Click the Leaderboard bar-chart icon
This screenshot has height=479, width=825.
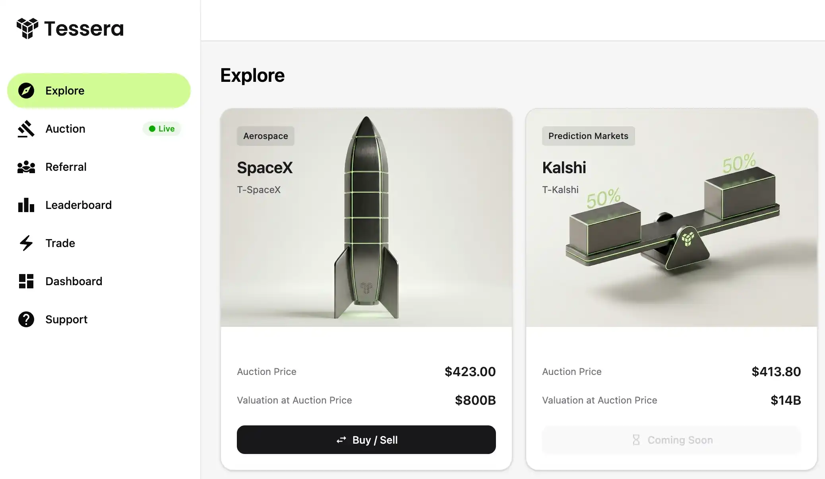pos(25,205)
